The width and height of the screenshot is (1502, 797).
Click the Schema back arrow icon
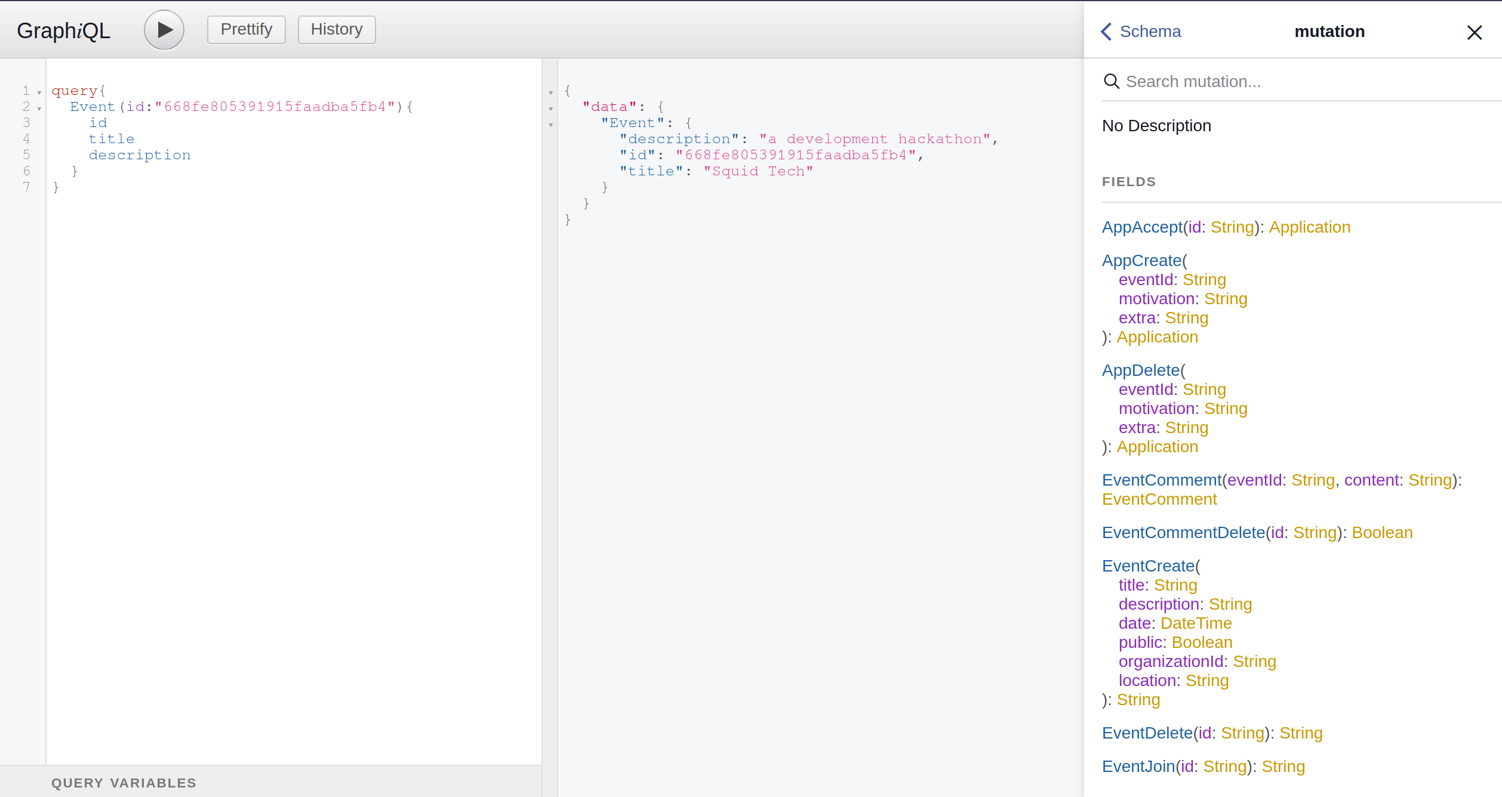coord(1107,32)
